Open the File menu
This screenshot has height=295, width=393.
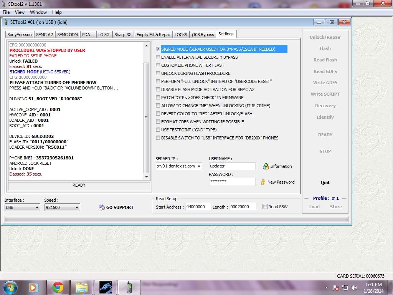tap(6, 12)
